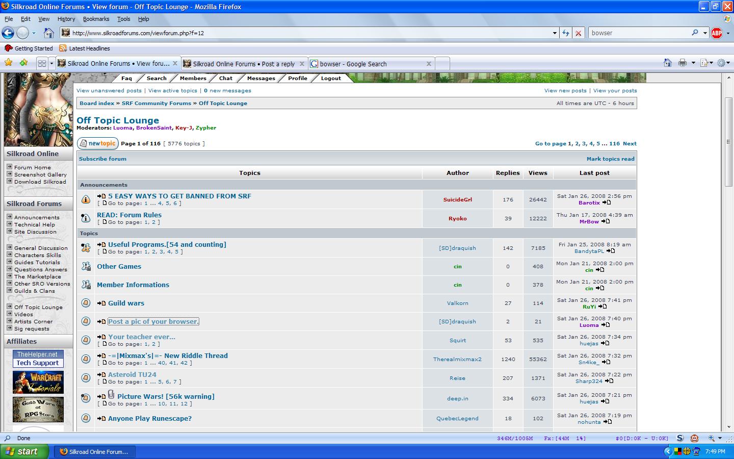
Task: Open the Bookmarks menu
Action: tap(96, 19)
